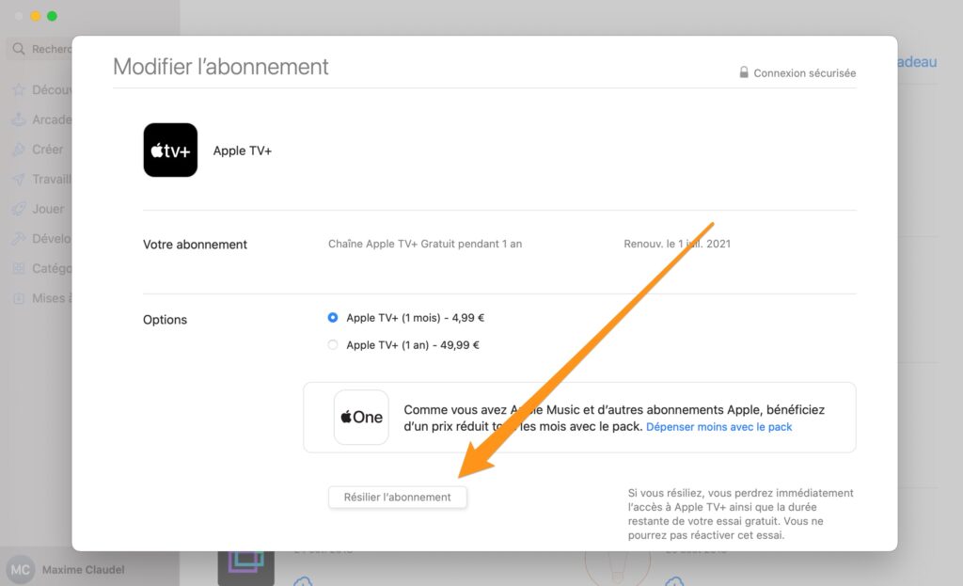963x586 pixels.
Task: Open Découvrir star icon in sidebar
Action: [x=19, y=89]
